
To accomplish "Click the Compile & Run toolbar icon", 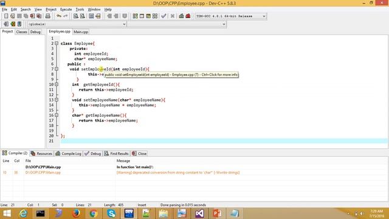I will pos(148,16).
